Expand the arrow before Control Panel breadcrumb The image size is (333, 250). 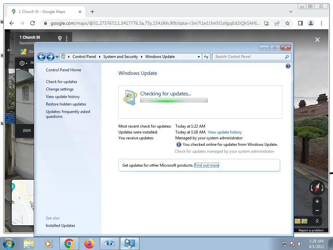[x=69, y=57]
